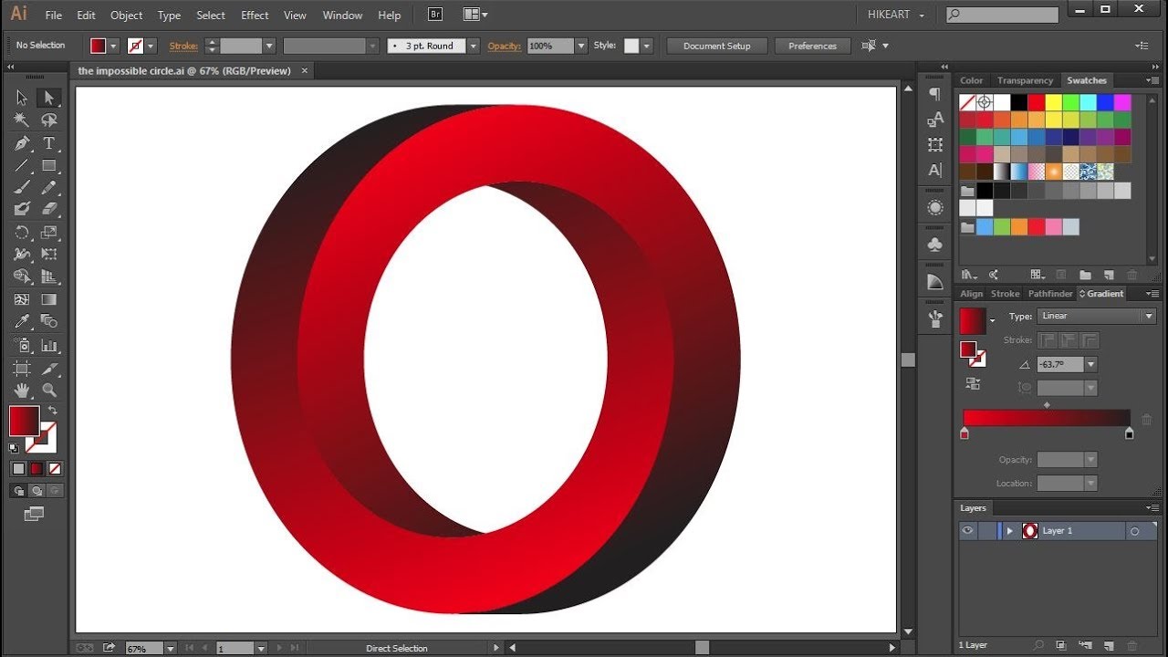The image size is (1168, 657).
Task: Click Layer 1 target circle
Action: pos(1135,531)
